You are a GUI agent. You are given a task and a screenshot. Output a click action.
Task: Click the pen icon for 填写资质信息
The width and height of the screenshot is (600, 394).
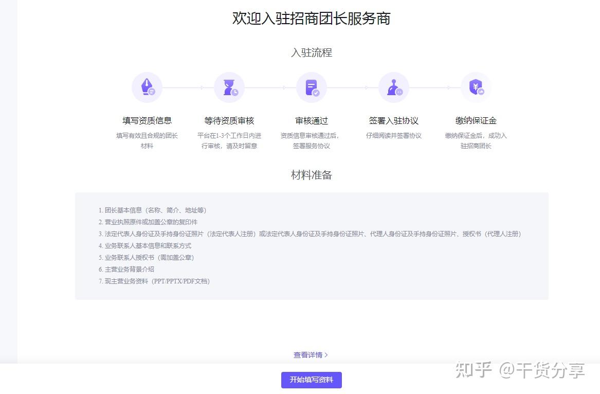147,87
